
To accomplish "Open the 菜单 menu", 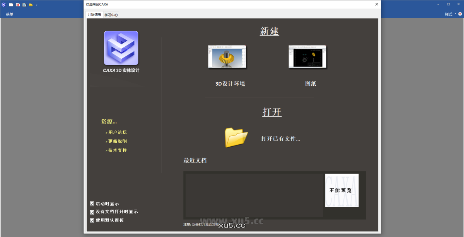I will [x=9, y=14].
